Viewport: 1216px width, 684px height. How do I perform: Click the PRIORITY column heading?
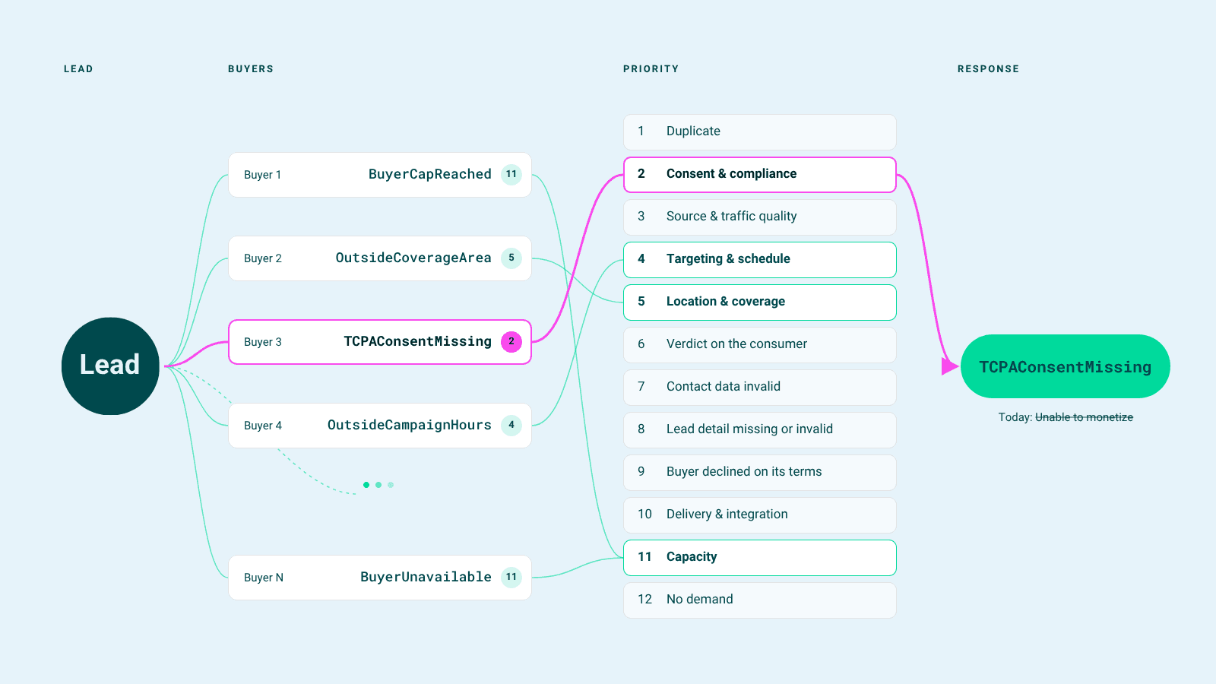point(651,69)
